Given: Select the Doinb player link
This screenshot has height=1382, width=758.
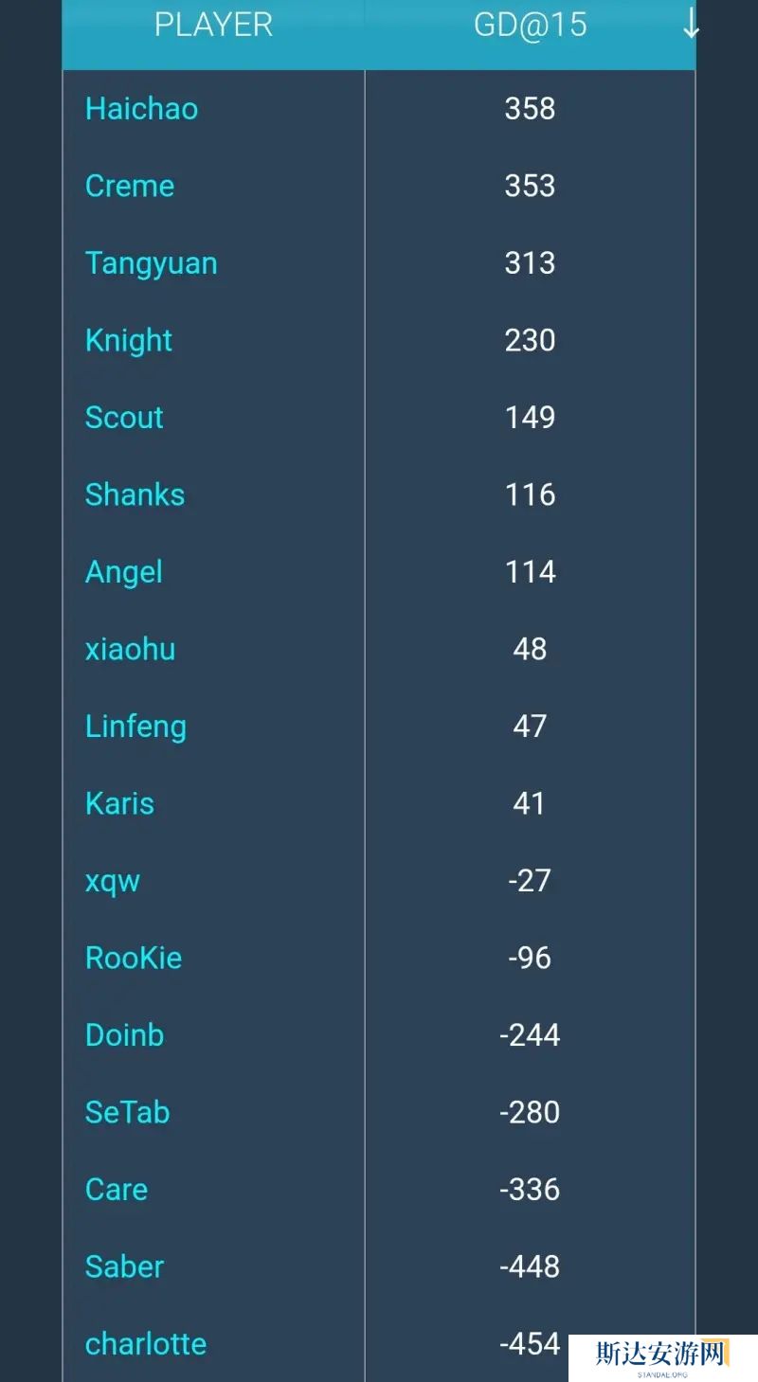Looking at the screenshot, I should (x=124, y=1035).
